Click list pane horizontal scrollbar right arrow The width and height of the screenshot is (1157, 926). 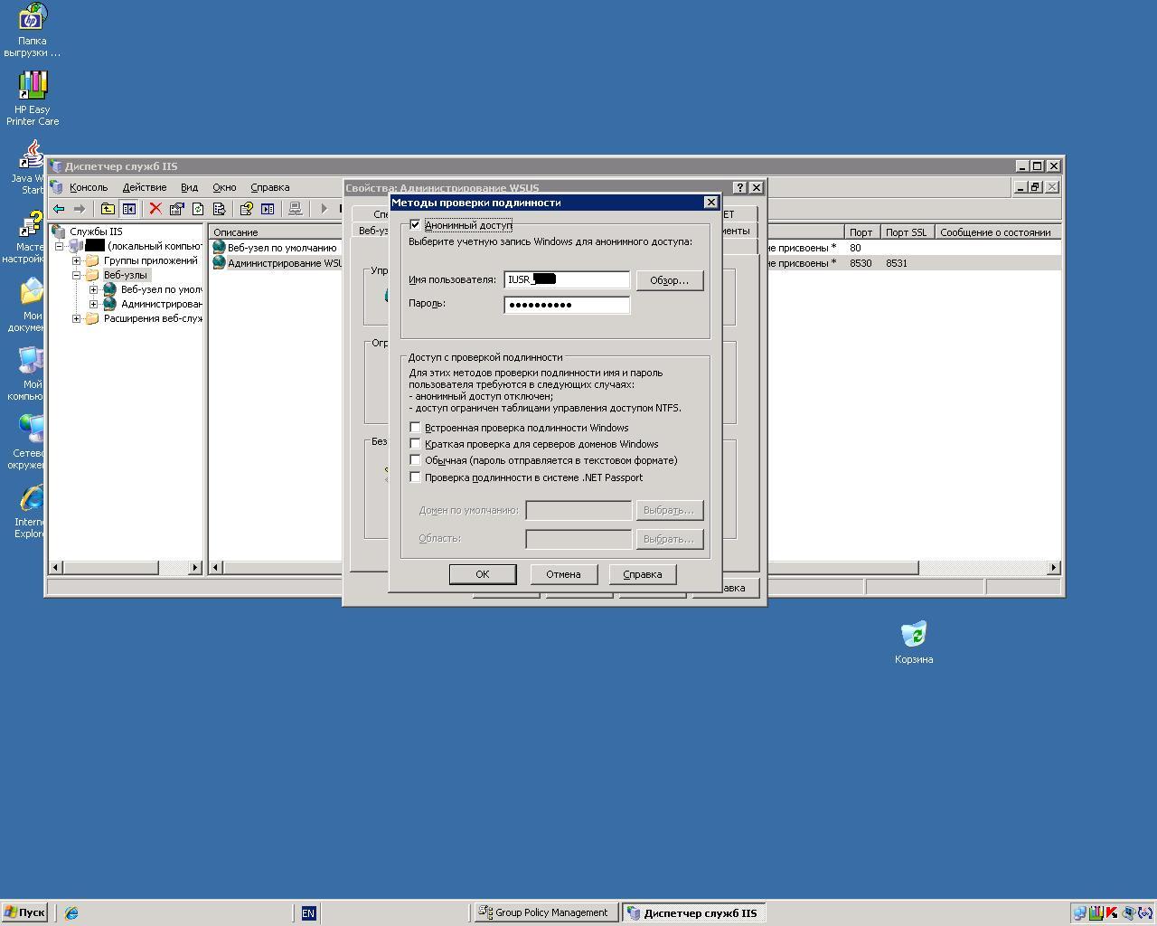[x=1053, y=567]
